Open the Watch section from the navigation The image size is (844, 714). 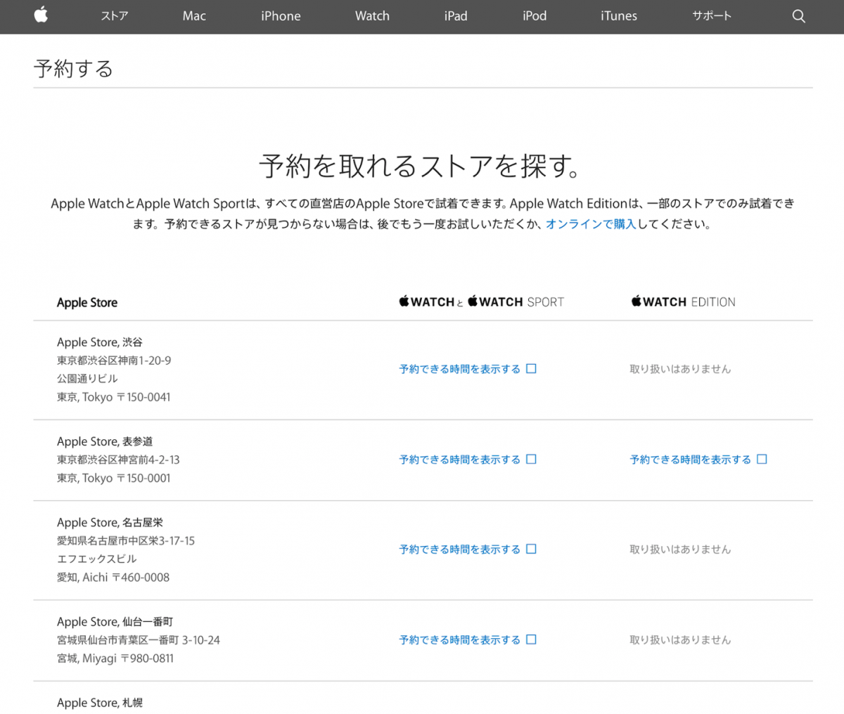click(372, 15)
